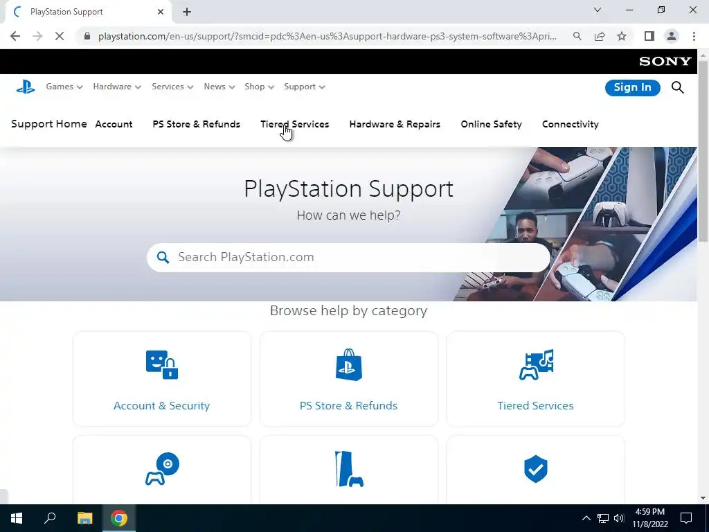
Task: Click the shield checkmark safety icon
Action: pyautogui.click(x=536, y=469)
